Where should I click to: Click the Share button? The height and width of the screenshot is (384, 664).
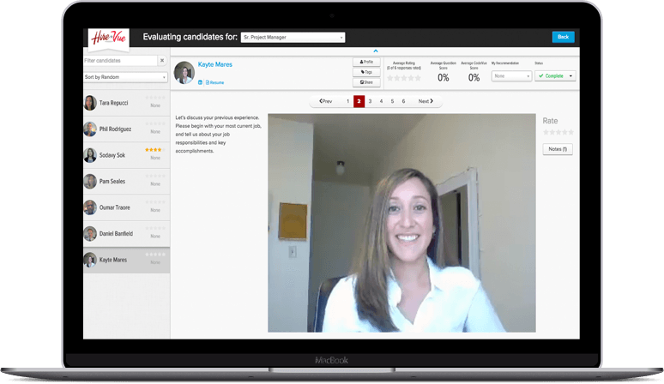(x=365, y=82)
